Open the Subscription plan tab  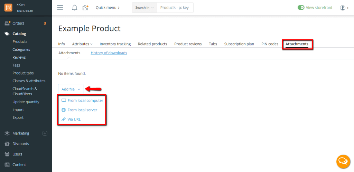pyautogui.click(x=239, y=44)
